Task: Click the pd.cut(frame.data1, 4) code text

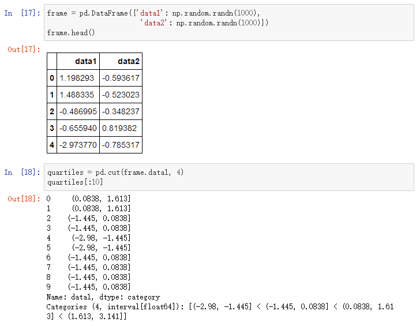Action: point(139,173)
